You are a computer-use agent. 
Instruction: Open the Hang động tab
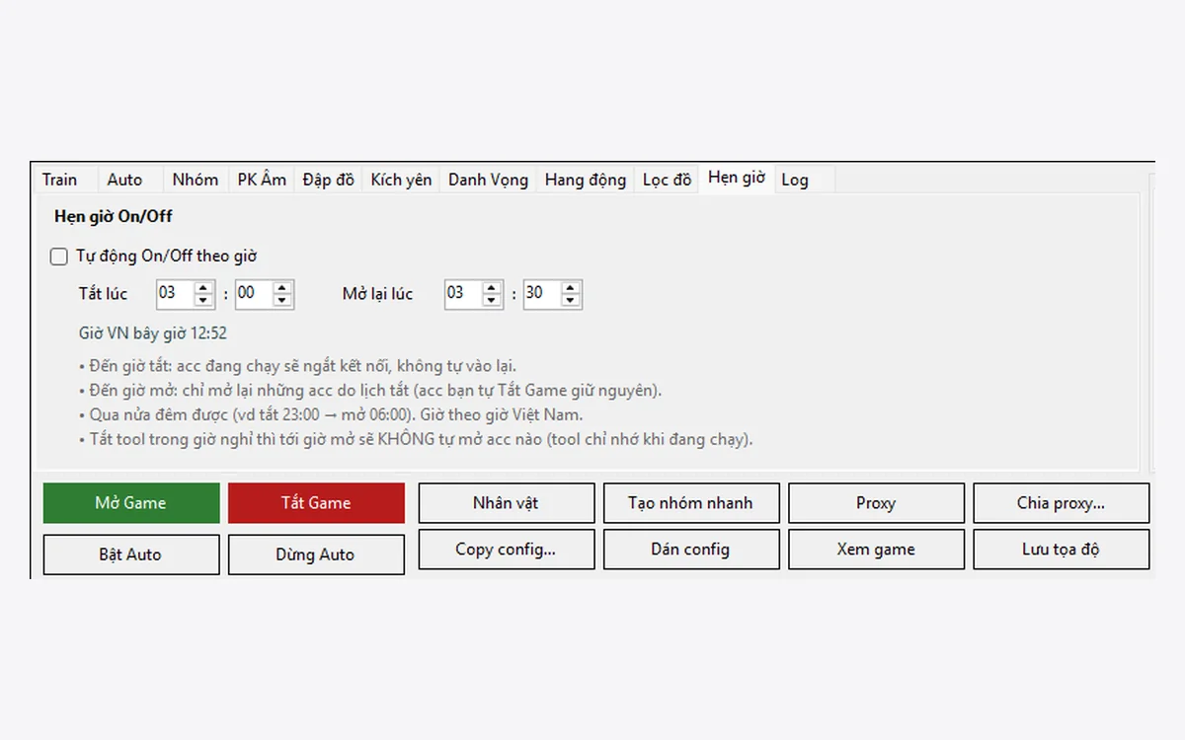click(x=586, y=180)
